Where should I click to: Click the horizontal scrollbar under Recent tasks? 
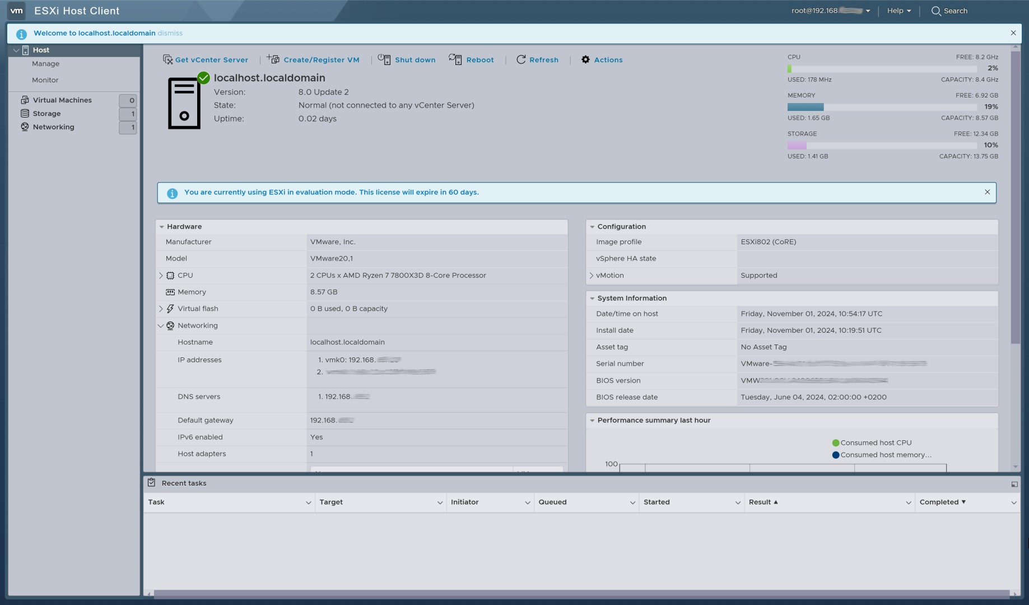[581, 593]
